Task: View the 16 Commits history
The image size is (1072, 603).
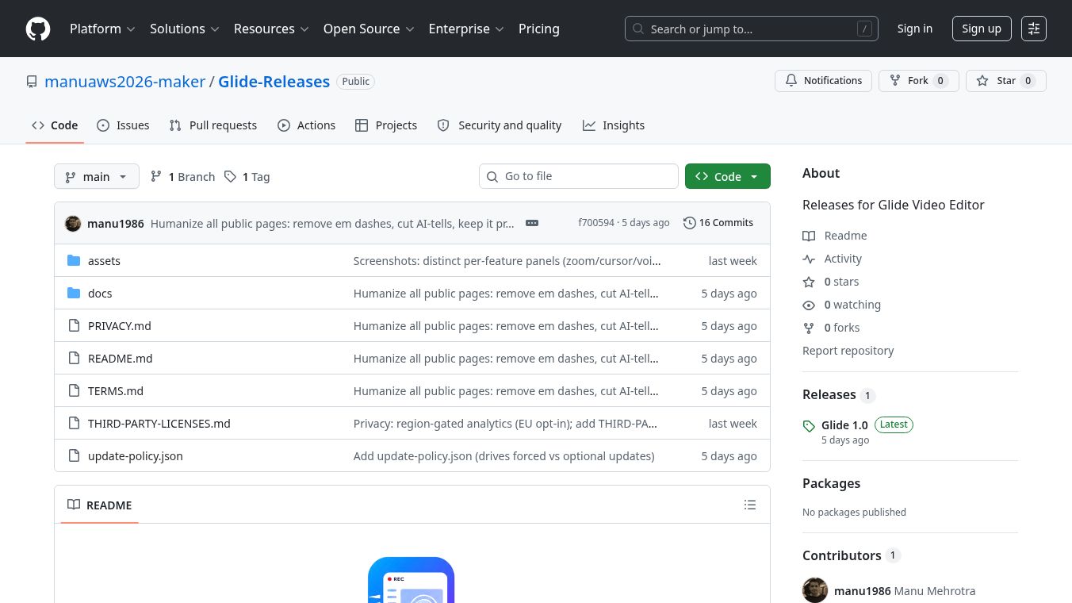Action: [x=718, y=223]
